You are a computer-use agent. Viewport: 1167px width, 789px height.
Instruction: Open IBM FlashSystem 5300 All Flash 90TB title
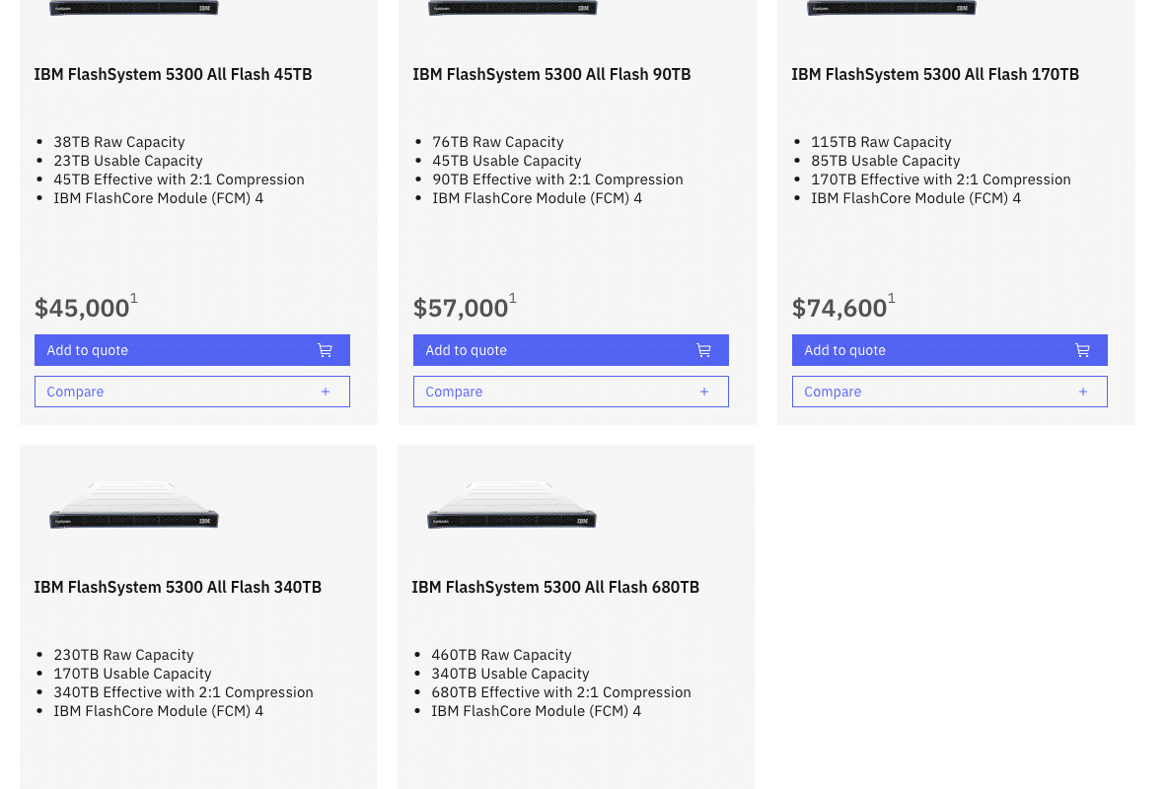click(551, 74)
